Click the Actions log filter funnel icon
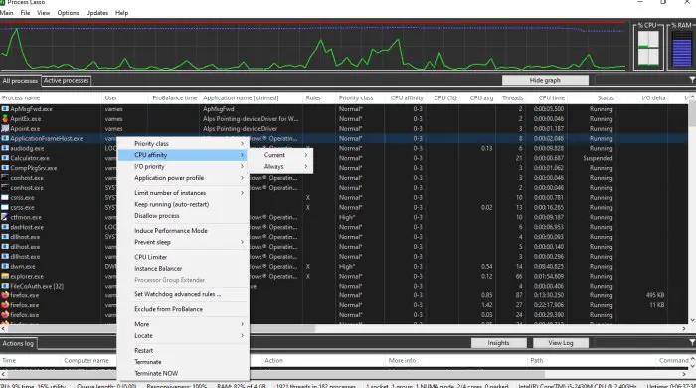 click(x=692, y=342)
